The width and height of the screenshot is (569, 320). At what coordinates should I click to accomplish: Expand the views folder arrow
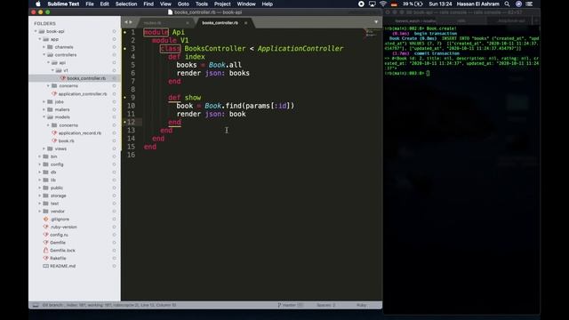(44, 148)
